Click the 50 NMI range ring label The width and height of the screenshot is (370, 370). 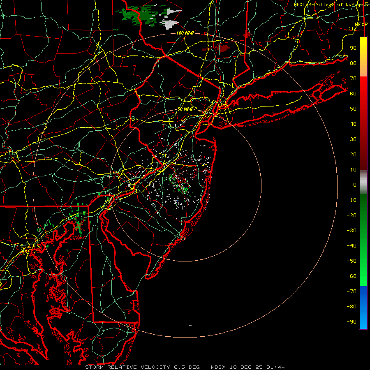(x=185, y=109)
